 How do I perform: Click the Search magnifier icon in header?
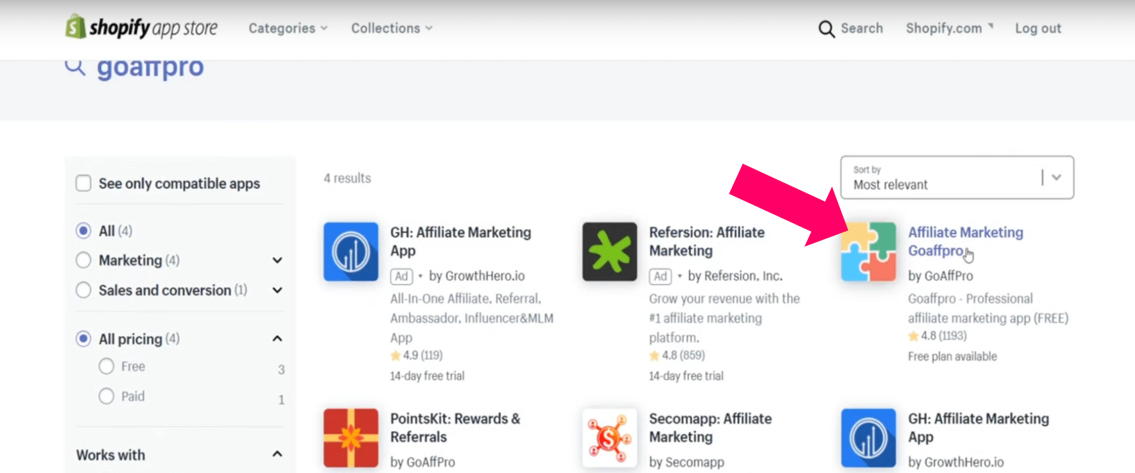pos(826,29)
